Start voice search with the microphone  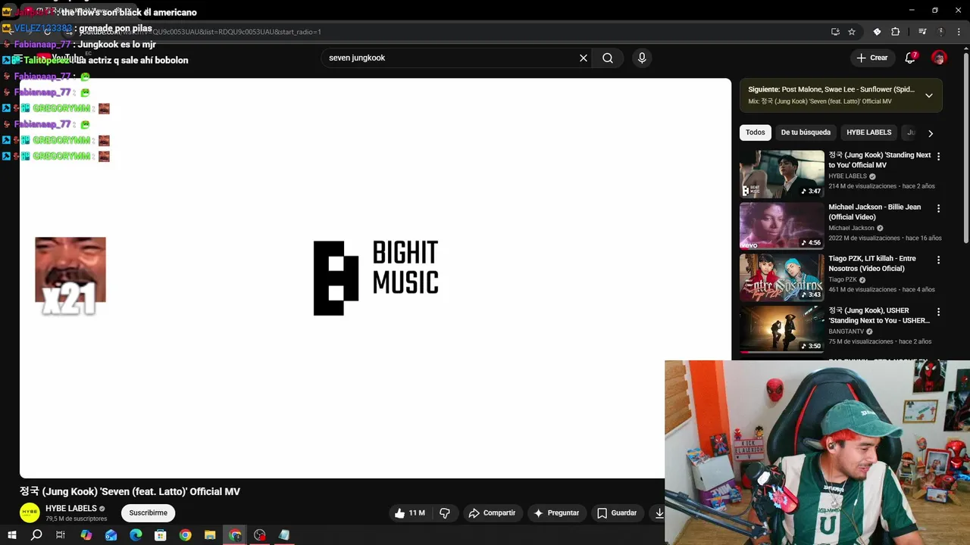(642, 58)
